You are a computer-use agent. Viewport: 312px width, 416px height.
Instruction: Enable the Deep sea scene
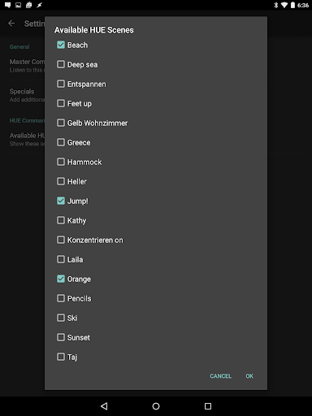tap(61, 64)
